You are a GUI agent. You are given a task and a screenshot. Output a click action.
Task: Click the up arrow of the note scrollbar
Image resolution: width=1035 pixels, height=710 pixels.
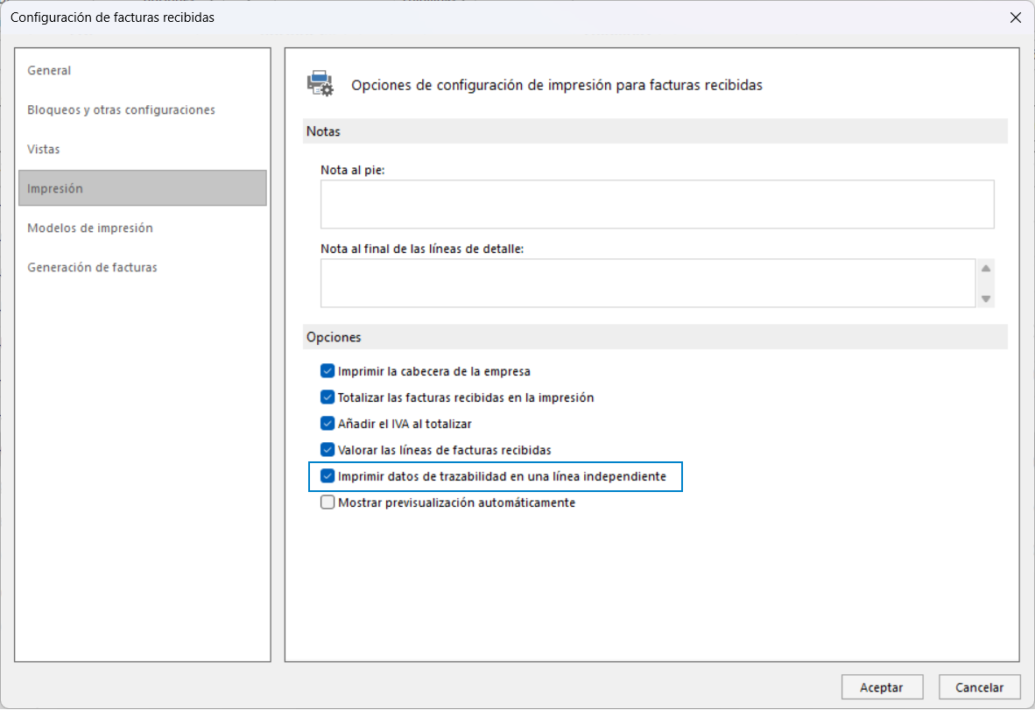[x=985, y=268]
